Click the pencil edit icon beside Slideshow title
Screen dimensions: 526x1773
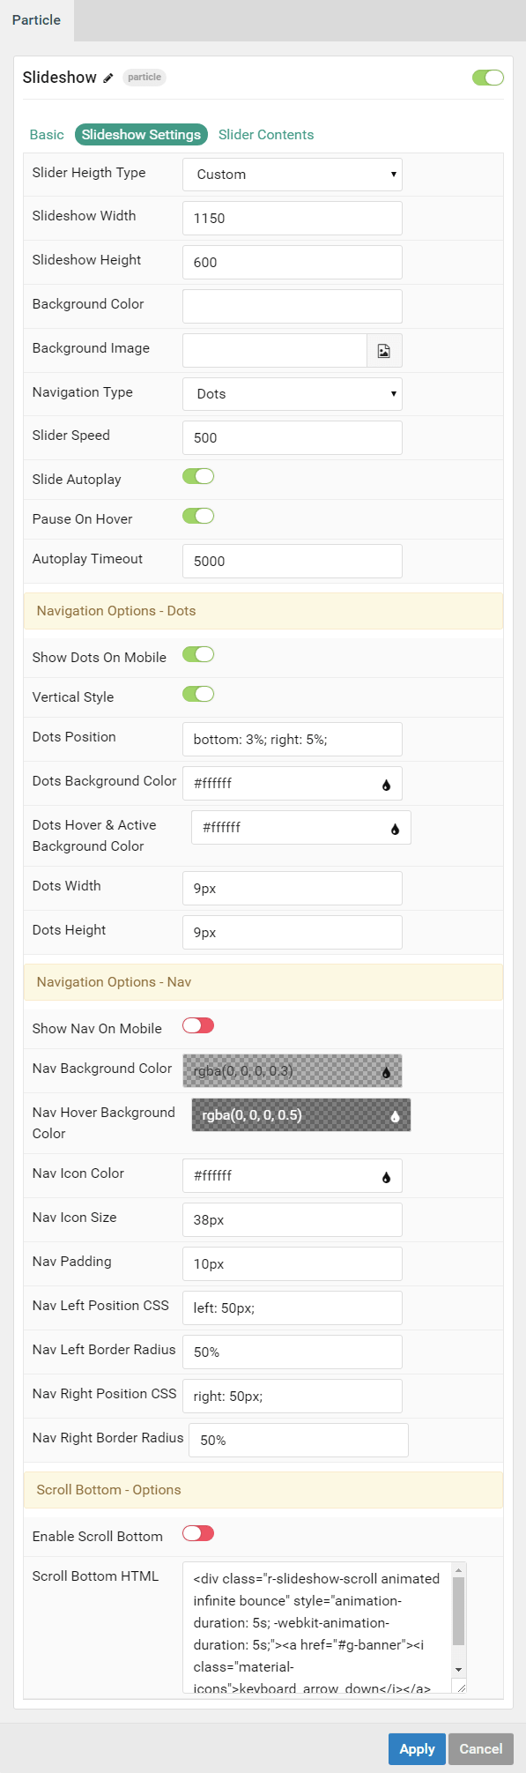(x=108, y=78)
